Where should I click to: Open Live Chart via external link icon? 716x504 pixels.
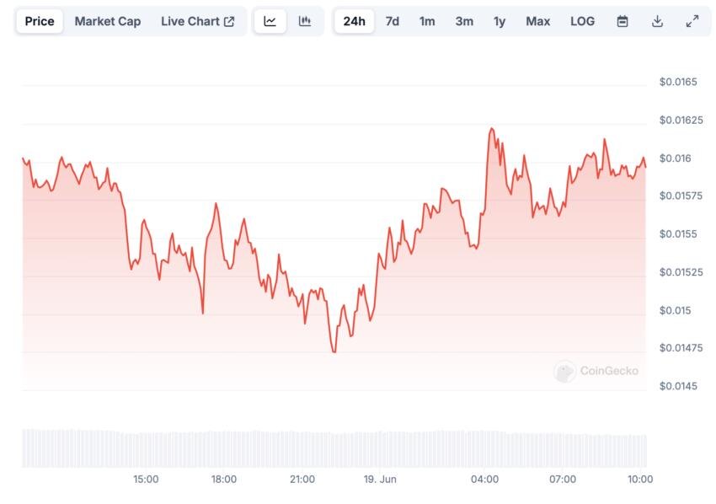point(228,21)
